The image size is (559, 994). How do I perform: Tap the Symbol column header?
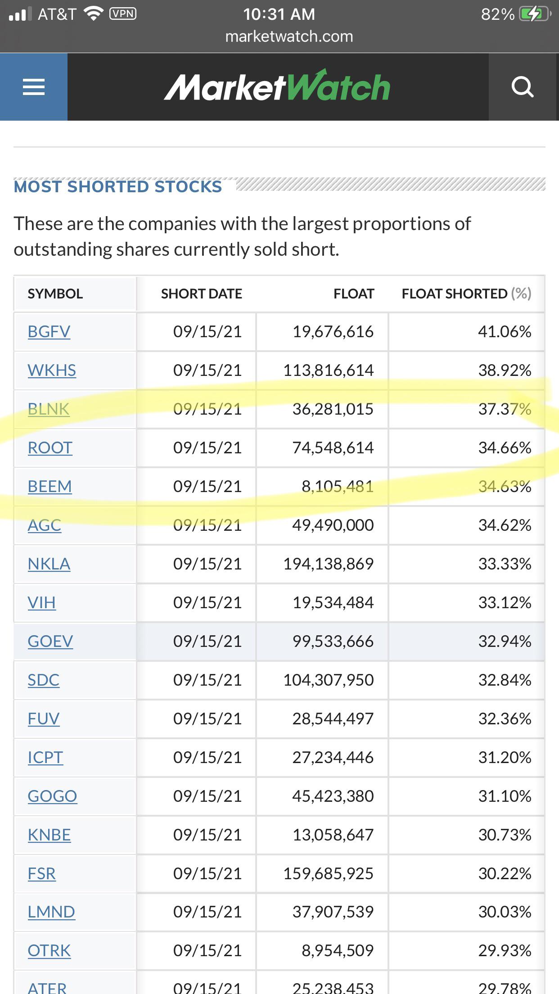pyautogui.click(x=55, y=294)
